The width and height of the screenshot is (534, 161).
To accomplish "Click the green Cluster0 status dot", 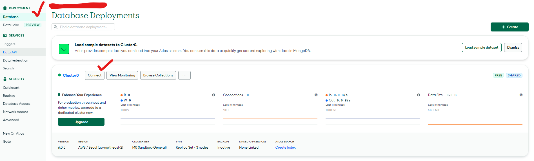I will click(59, 75).
